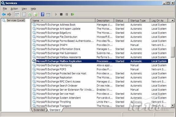Click the scrollbar up arrow

point(172,20)
